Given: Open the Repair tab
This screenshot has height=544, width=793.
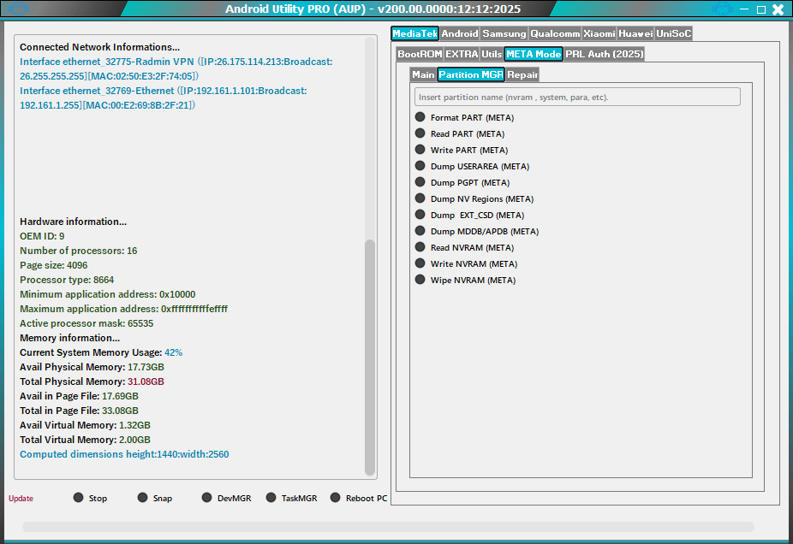Looking at the screenshot, I should pyautogui.click(x=522, y=74).
